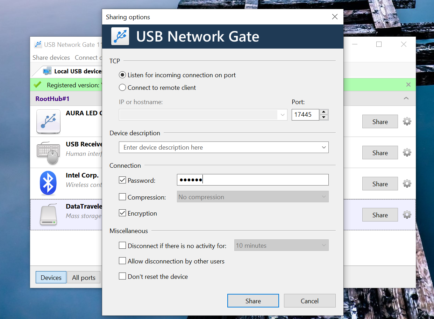Image resolution: width=434 pixels, height=319 pixels.
Task: Click the AURA LED controller USB device icon
Action: pos(48,122)
